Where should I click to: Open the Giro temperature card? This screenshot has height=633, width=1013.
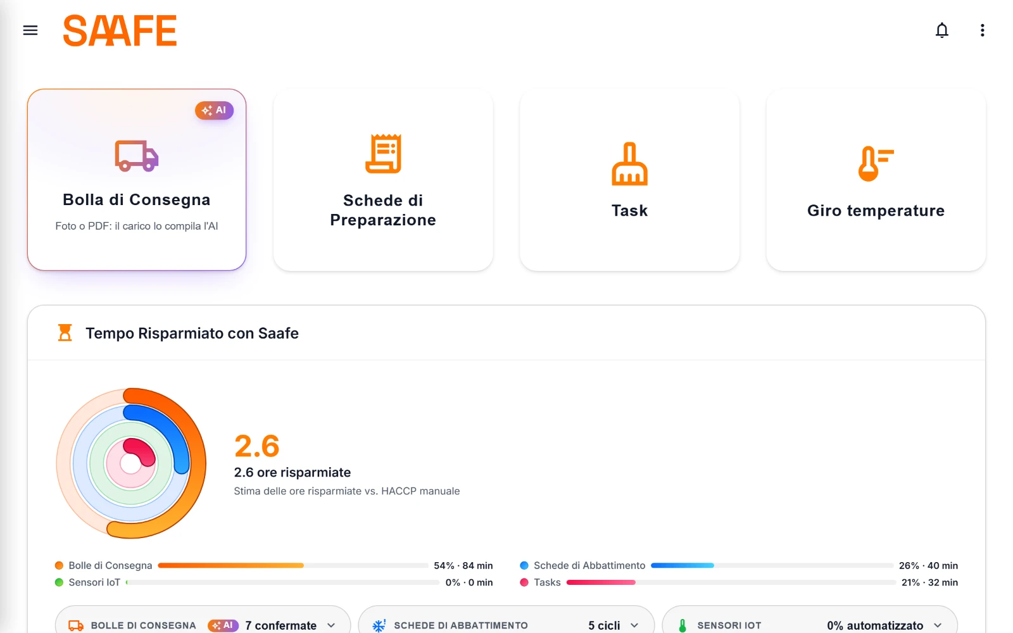(876, 180)
